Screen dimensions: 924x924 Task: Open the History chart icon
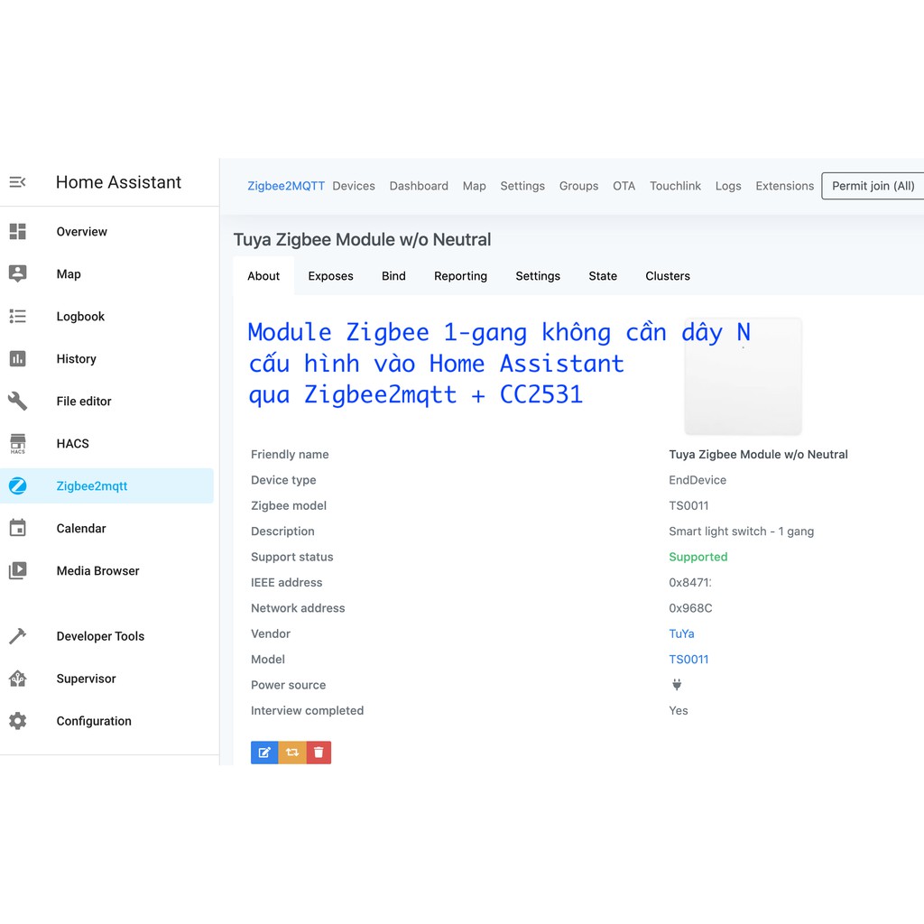pyautogui.click(x=18, y=359)
